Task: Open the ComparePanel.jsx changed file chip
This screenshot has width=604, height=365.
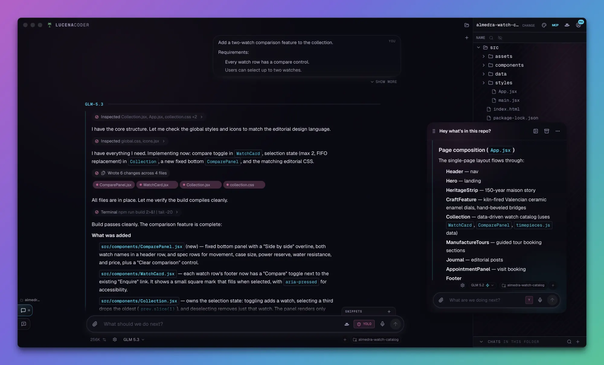Action: tap(114, 185)
